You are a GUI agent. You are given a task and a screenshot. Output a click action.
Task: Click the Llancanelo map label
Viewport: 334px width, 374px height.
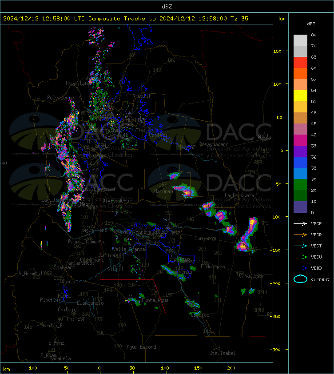point(90,303)
